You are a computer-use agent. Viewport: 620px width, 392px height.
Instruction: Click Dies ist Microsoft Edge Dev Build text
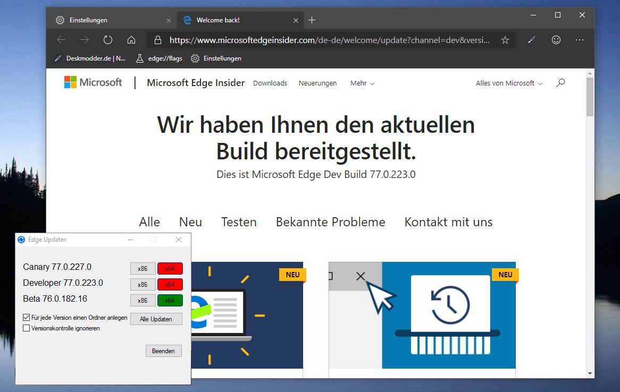tap(316, 174)
